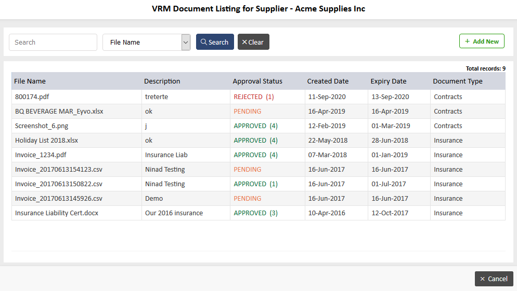Click the REJECTED (1) status entry
This screenshot has width=517, height=291.
pyautogui.click(x=253, y=96)
